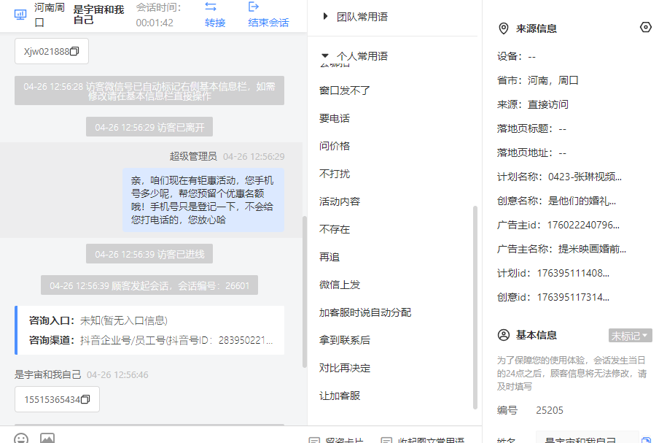Click the send image icon
Screen dimensions: 667x443
[x=47, y=439]
